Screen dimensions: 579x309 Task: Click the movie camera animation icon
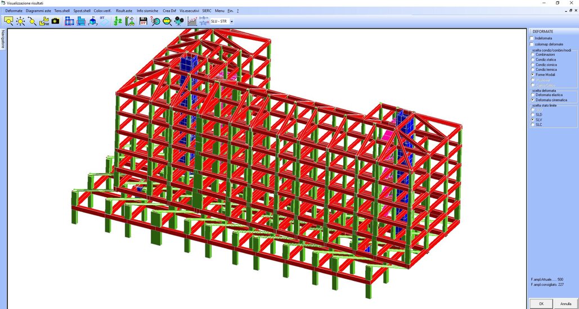coord(179,21)
